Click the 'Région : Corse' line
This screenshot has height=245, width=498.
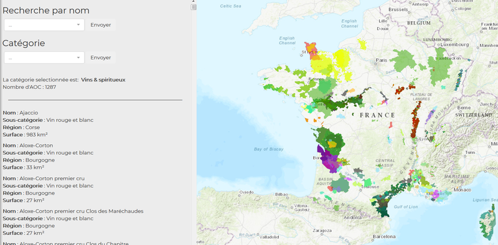[x=21, y=127]
